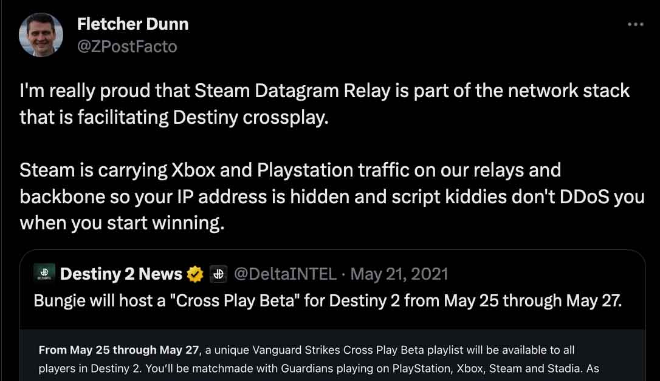The image size is (660, 381).
Task: Open Fletcher Dunn display name link
Action: [x=132, y=24]
